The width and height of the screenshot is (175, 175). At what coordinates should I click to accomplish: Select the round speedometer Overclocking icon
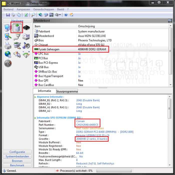tap(8, 63)
